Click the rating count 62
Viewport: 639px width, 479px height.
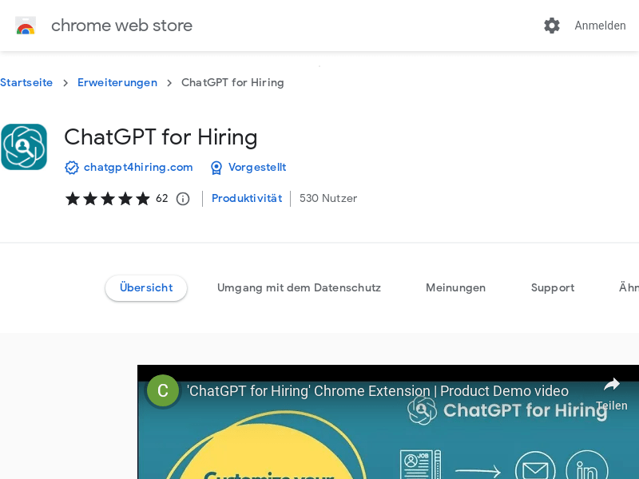[162, 198]
